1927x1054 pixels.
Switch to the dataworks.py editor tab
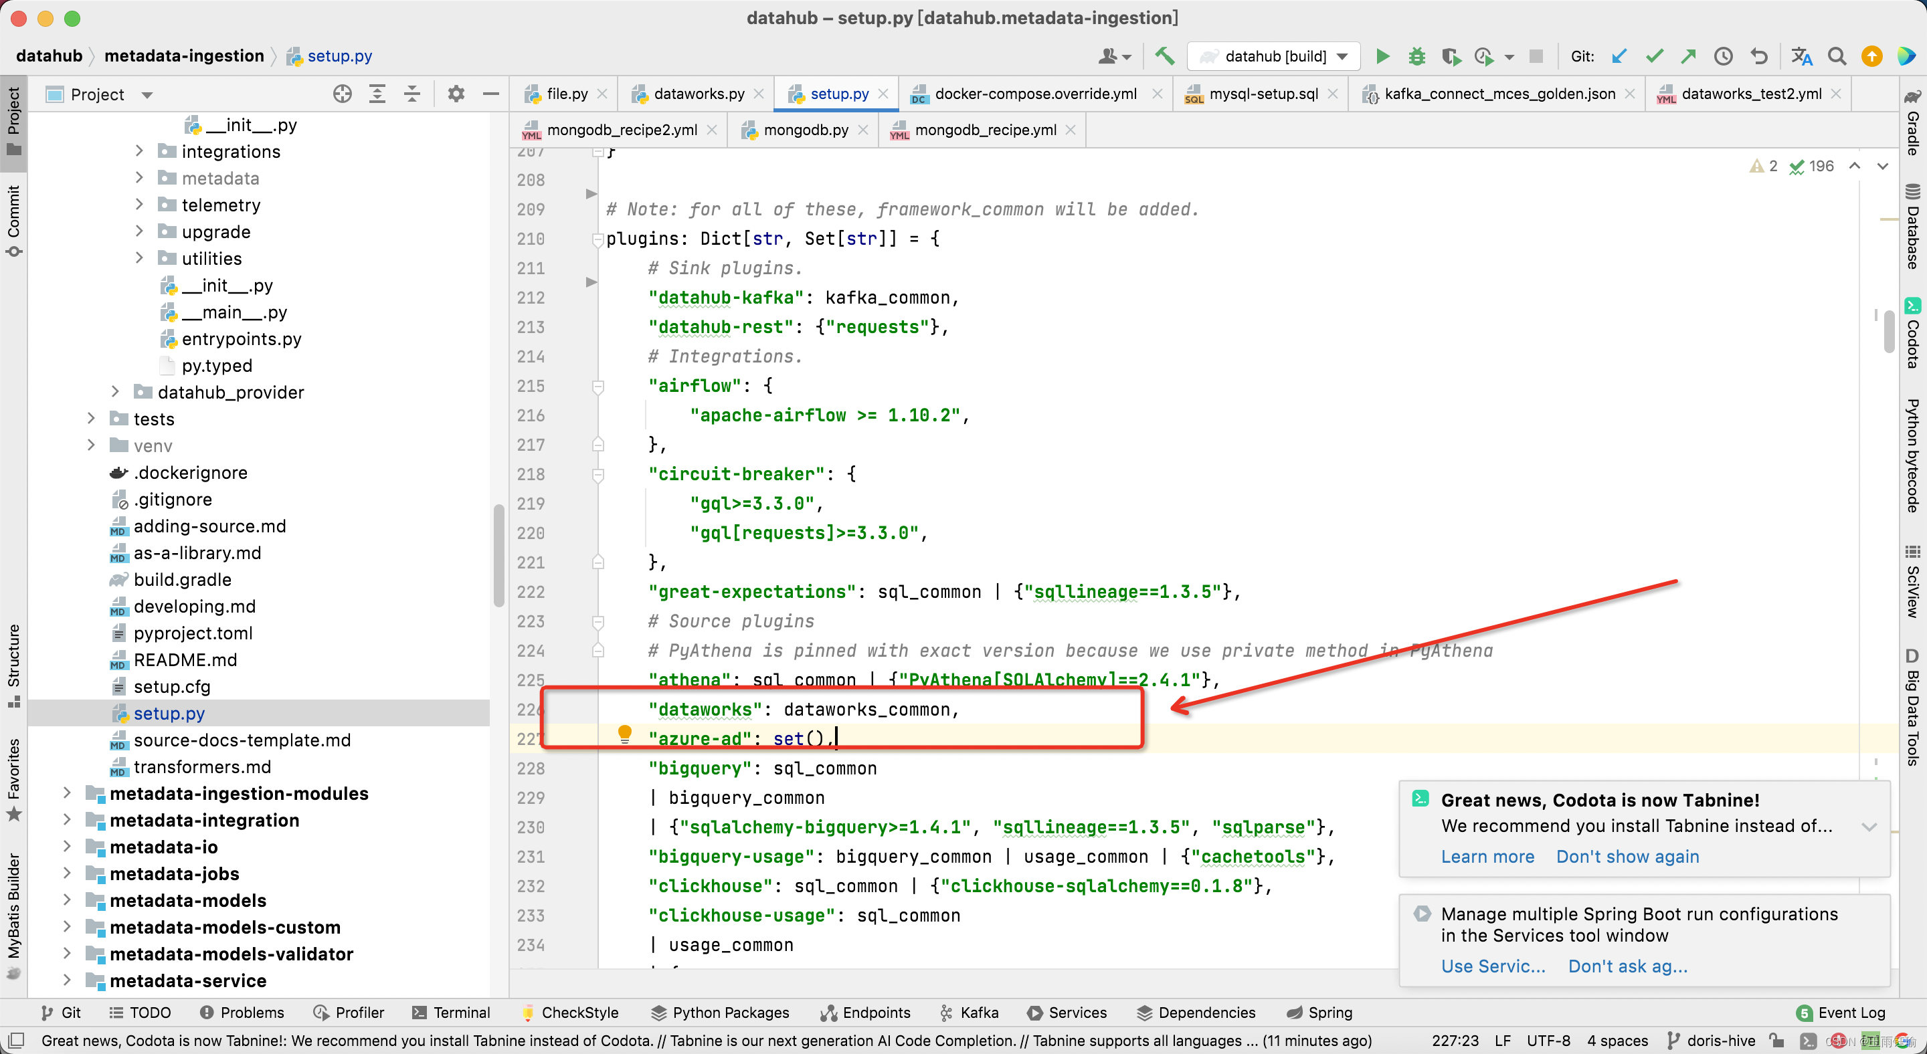(x=698, y=94)
